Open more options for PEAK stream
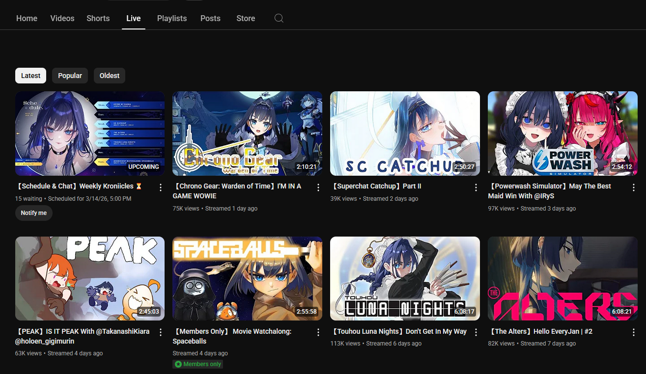 tap(161, 333)
